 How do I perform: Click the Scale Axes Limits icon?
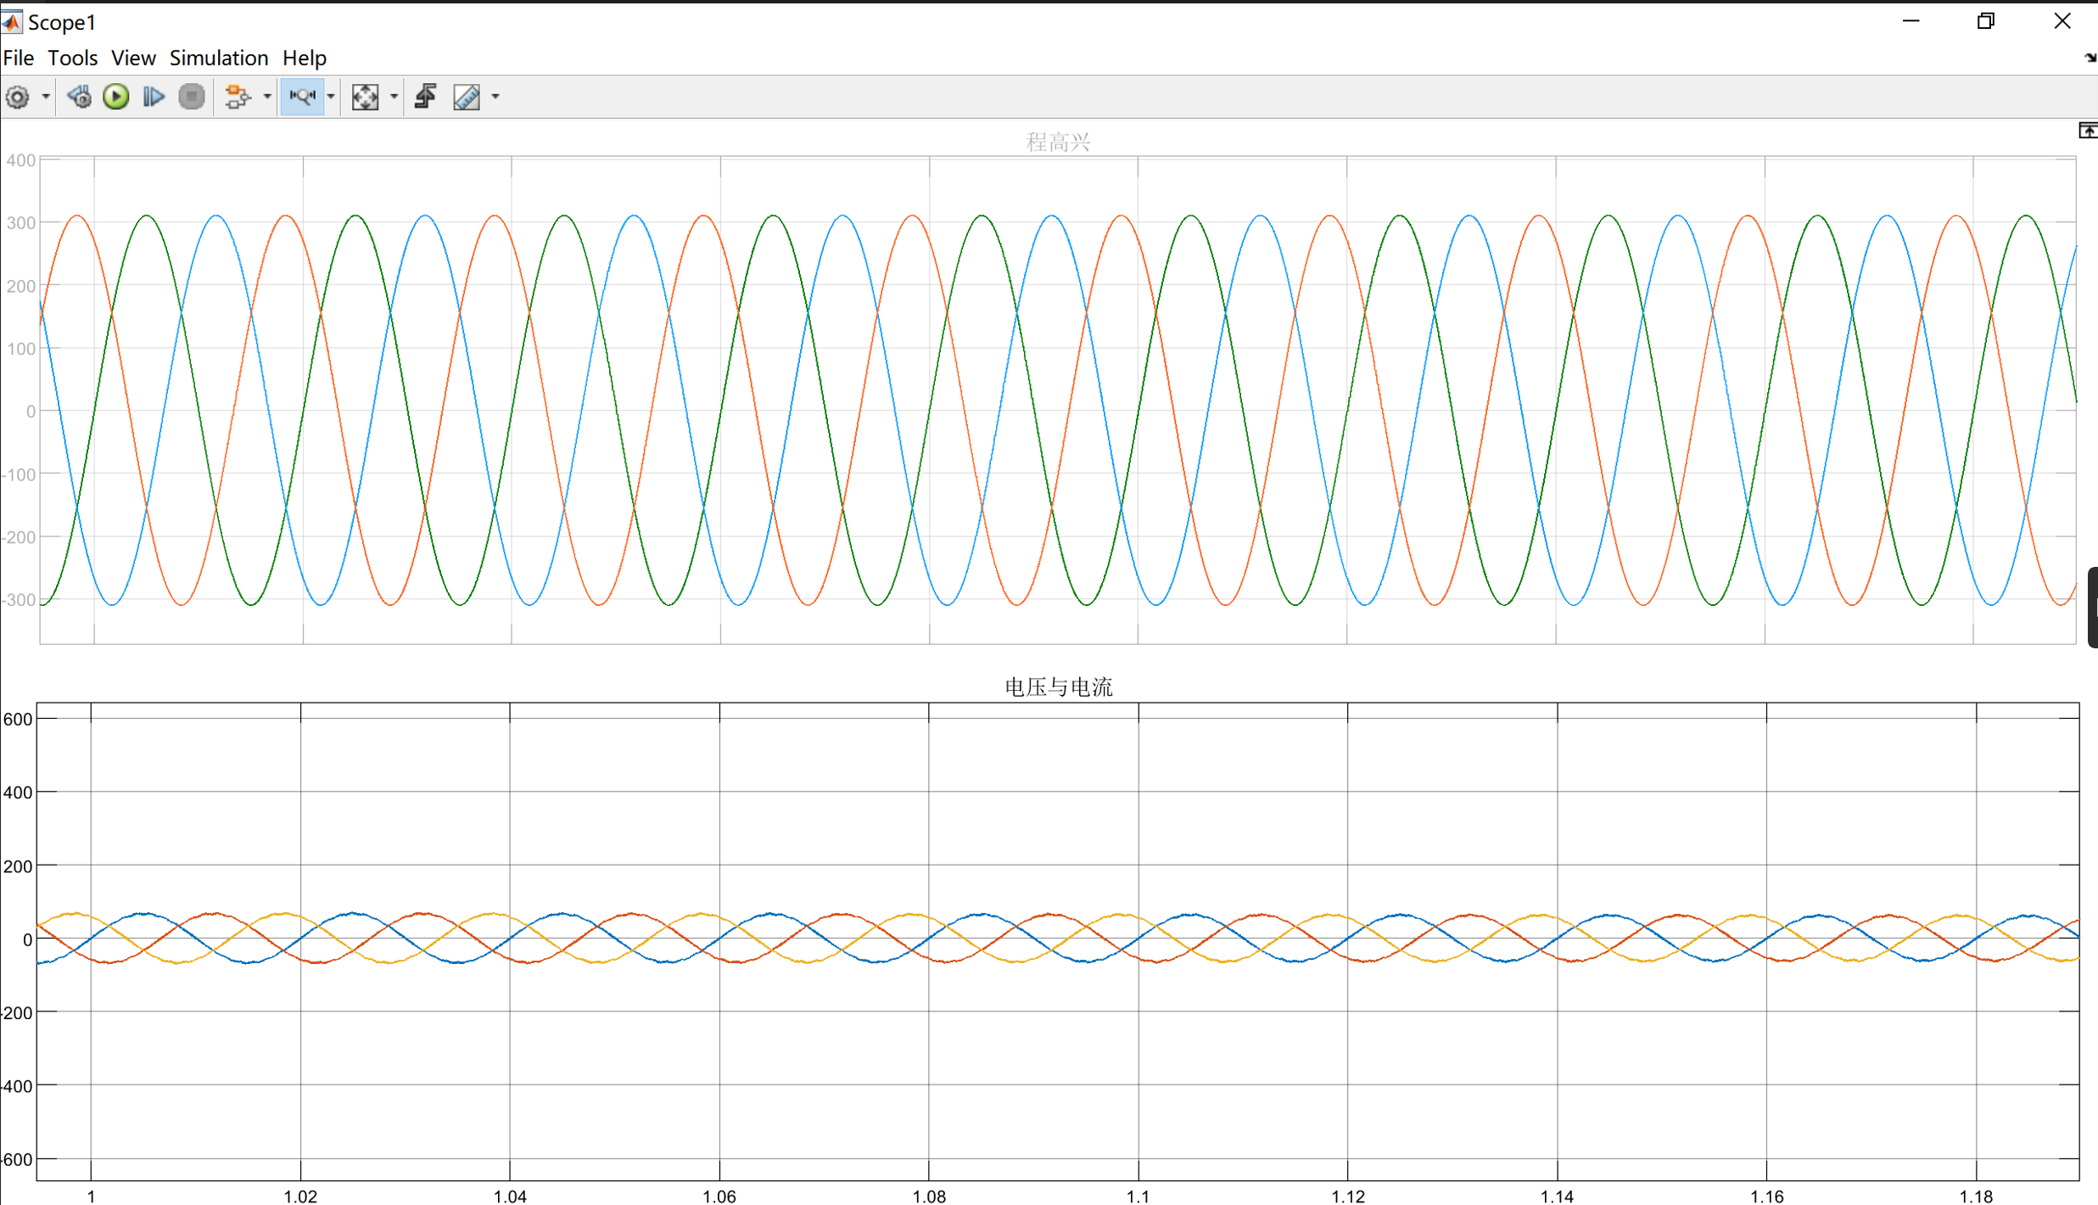(365, 97)
